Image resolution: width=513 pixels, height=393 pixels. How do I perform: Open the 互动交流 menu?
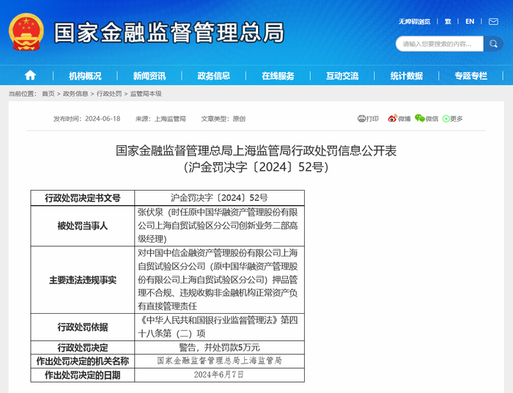point(342,76)
